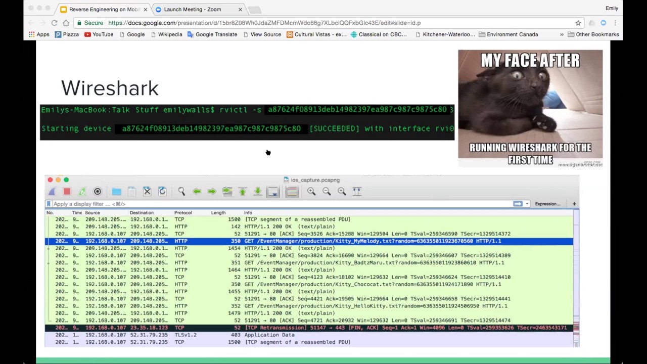Click normal size zoom icon in Wireshark
The height and width of the screenshot is (364, 647).
pyautogui.click(x=342, y=191)
